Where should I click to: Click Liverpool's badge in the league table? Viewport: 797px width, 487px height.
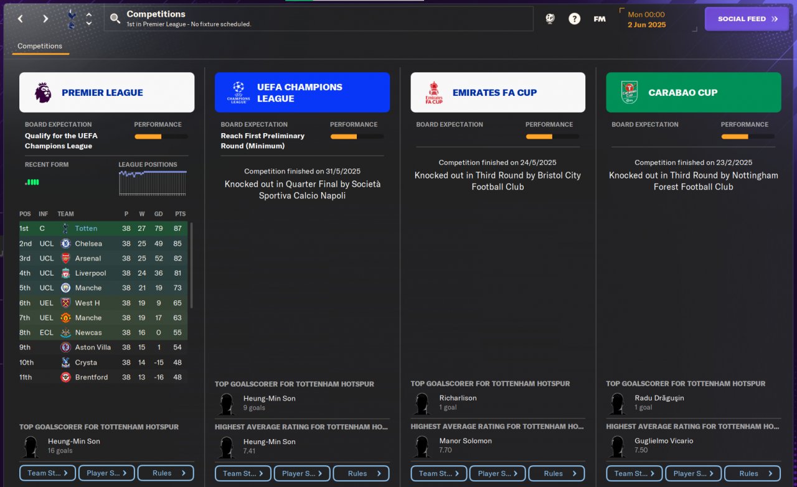tap(65, 273)
